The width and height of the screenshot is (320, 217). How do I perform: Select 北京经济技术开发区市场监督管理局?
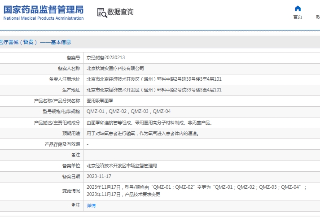[x=122, y=166]
